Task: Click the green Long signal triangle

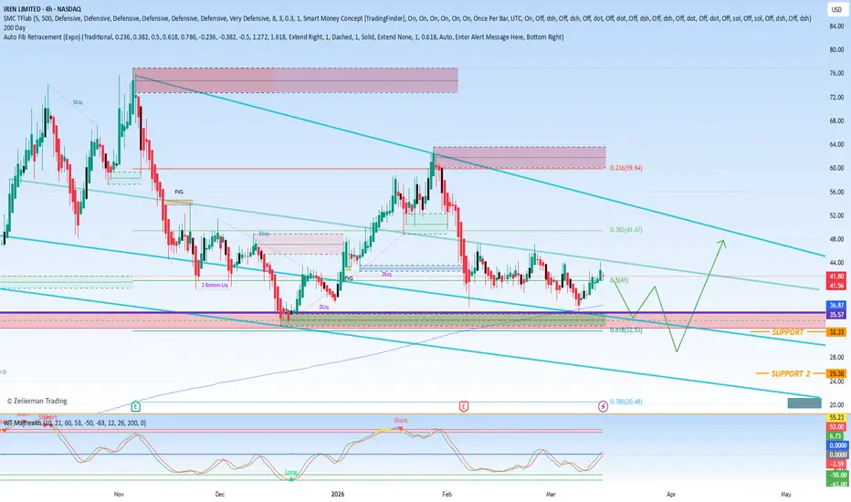Action: tap(291, 478)
